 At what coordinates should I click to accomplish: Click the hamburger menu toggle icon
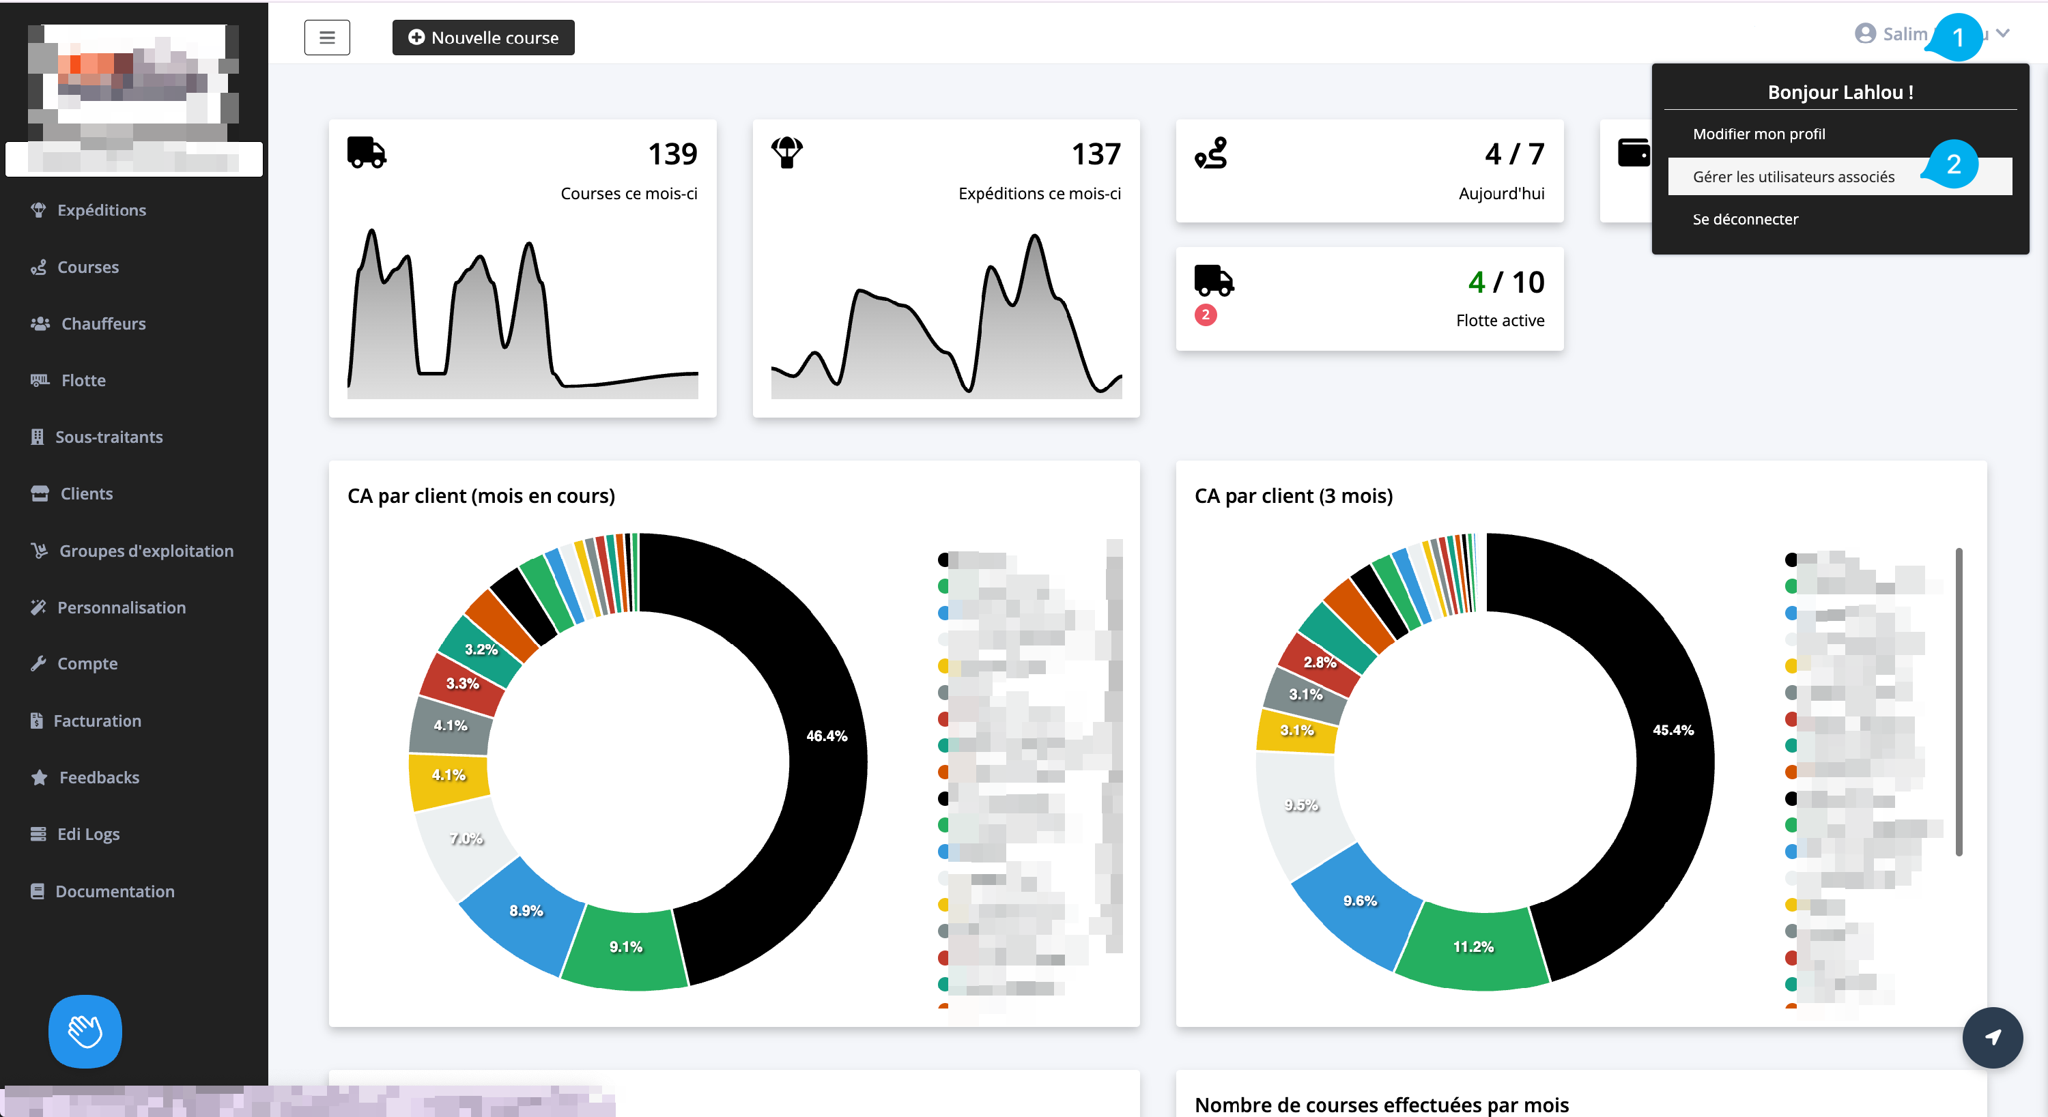[x=327, y=38]
